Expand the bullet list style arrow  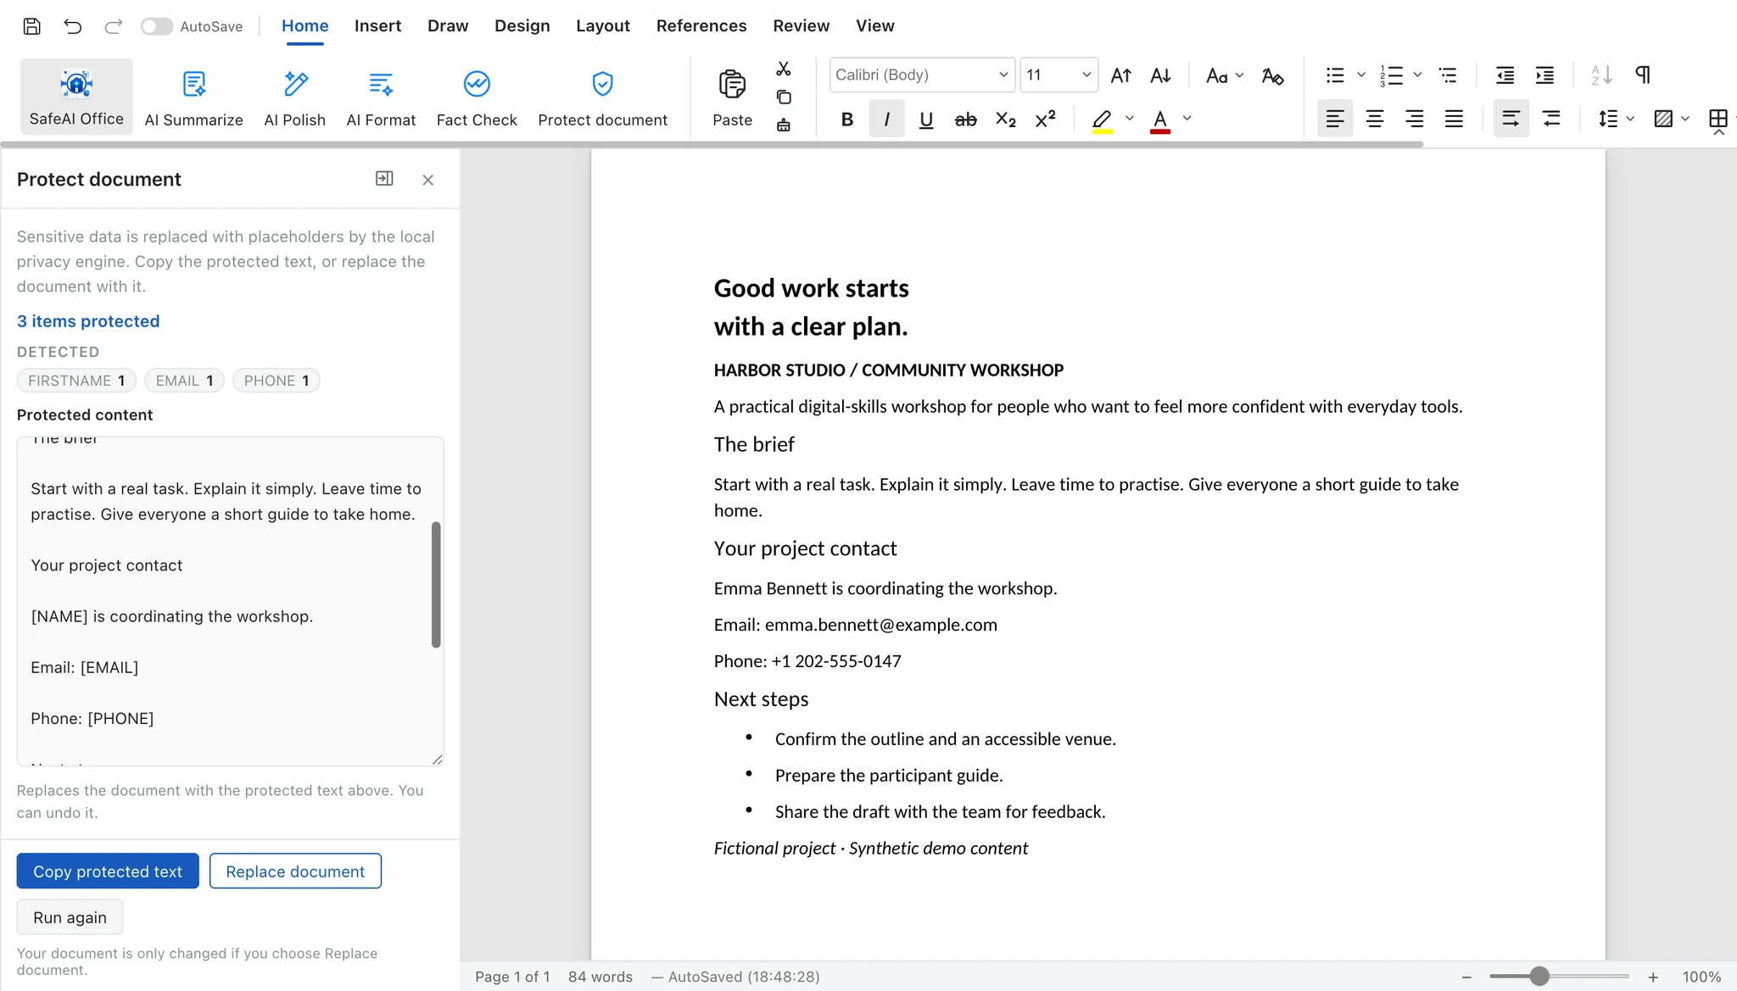click(x=1361, y=75)
